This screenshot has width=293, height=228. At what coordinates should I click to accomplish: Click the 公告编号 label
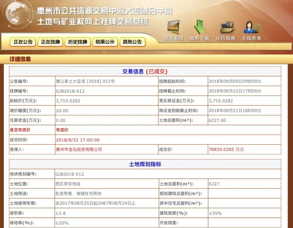click(19, 81)
